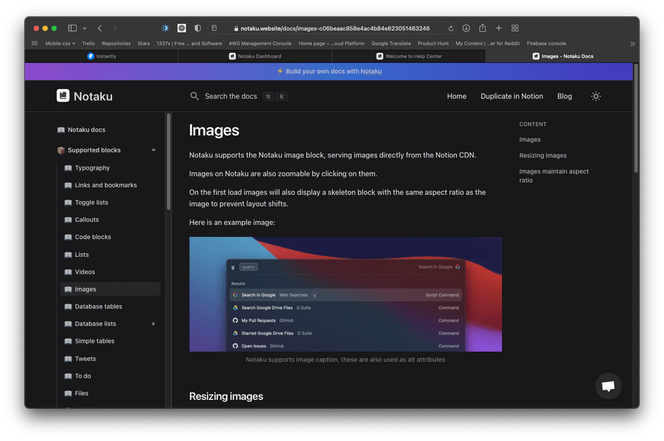Switch to the Notaku Dashboard tab
The height and width of the screenshot is (441, 664).
[255, 57]
